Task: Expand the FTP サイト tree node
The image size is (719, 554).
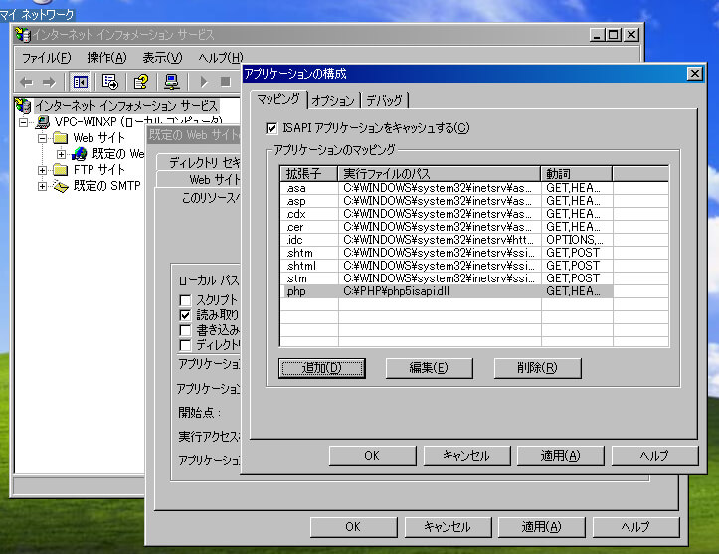Action: (43, 170)
